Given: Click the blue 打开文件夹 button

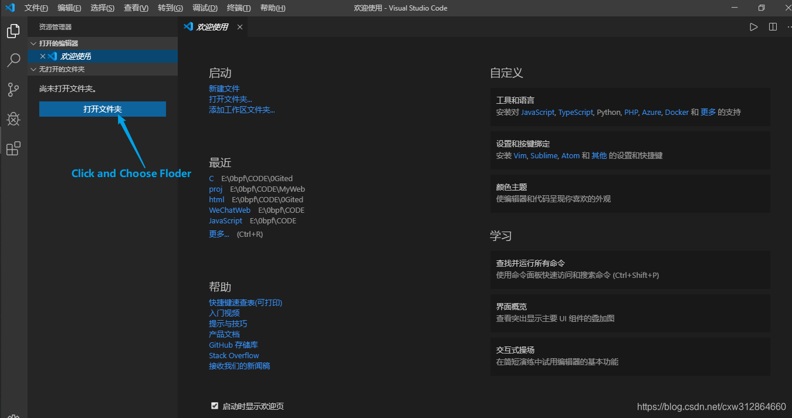Looking at the screenshot, I should tap(103, 109).
